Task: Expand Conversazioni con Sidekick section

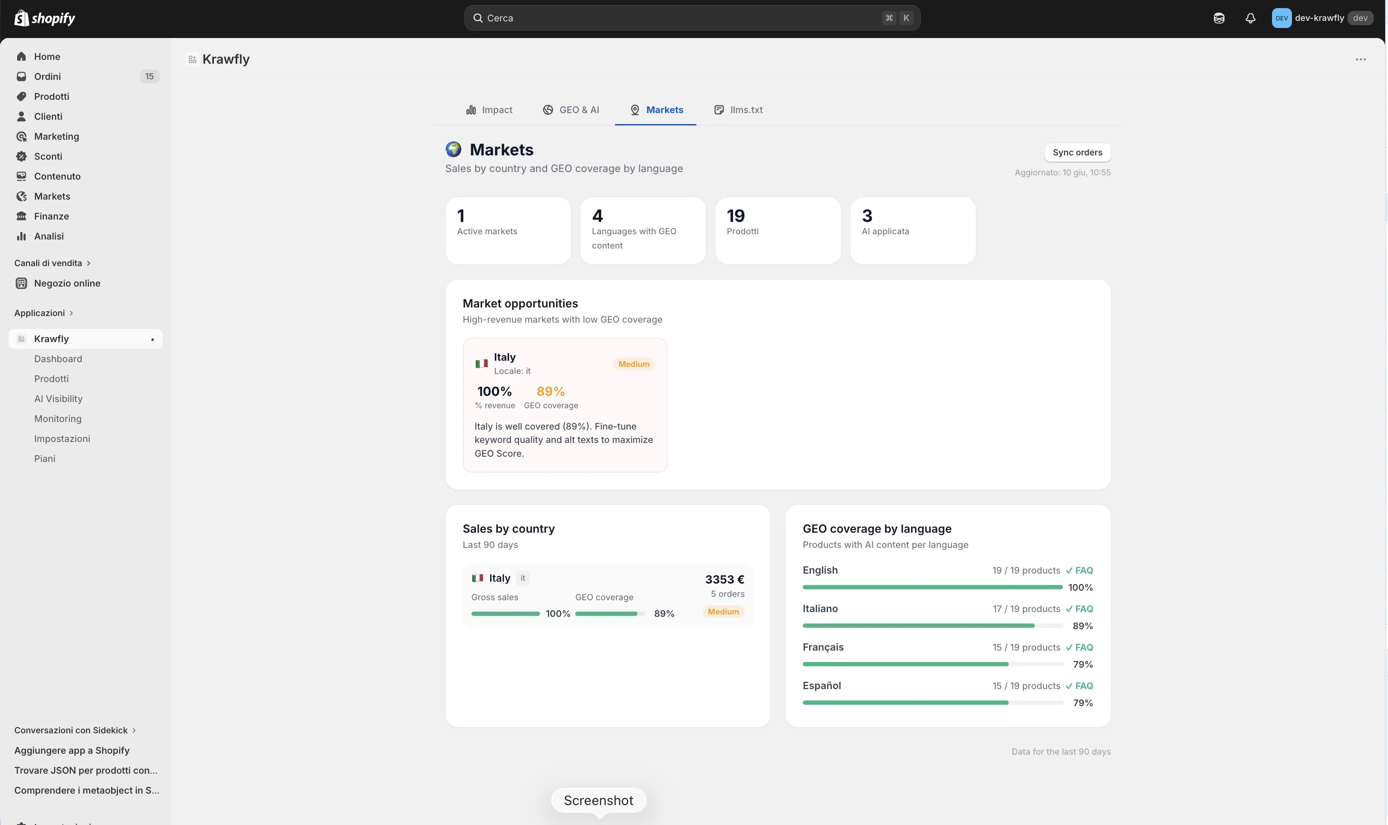Action: tap(75, 730)
